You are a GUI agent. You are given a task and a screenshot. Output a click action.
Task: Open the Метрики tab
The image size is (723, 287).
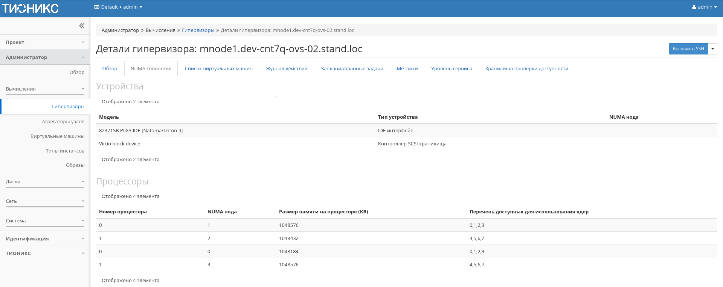[x=407, y=69]
